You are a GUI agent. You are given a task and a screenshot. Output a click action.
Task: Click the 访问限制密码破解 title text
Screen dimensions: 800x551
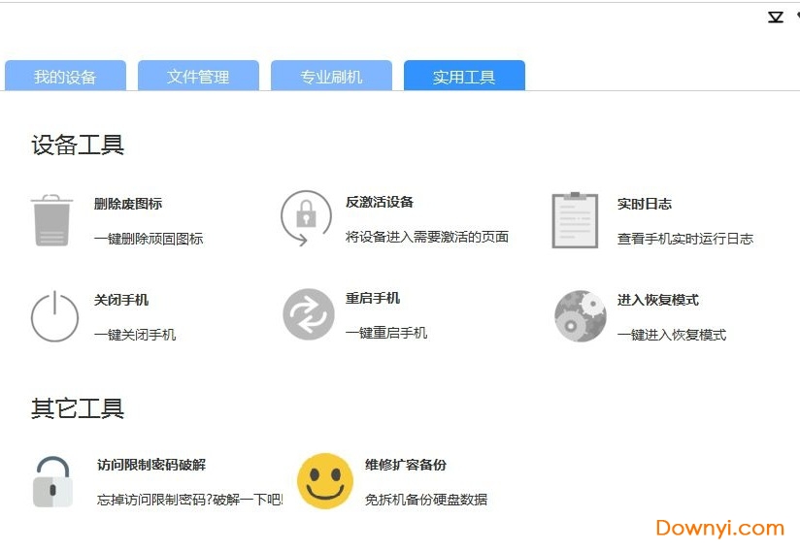(151, 465)
